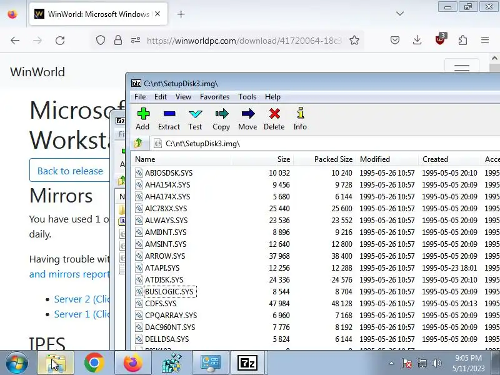Show hidden system tray icons
500x375 pixels.
392,363
